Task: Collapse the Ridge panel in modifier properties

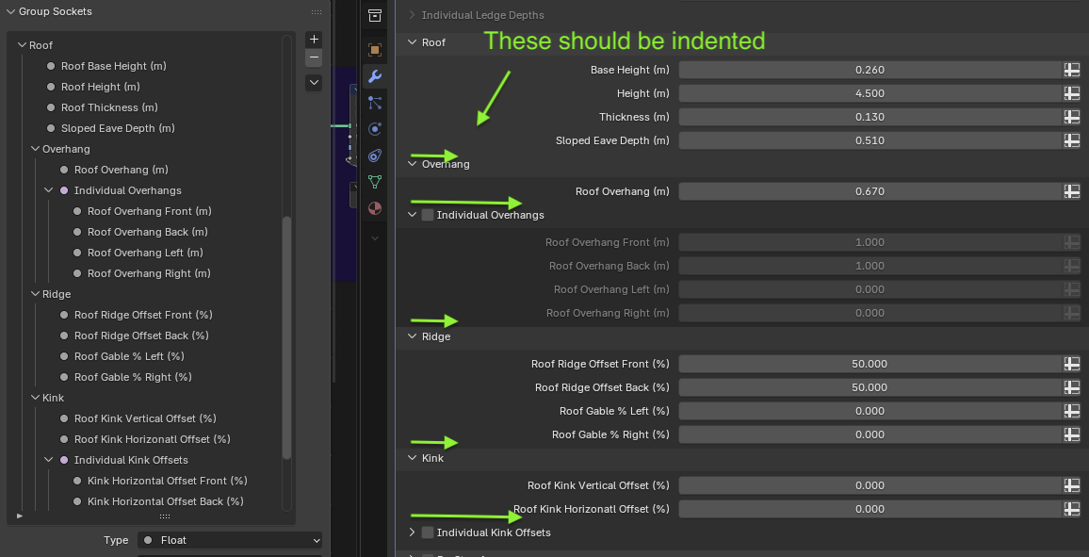Action: [x=412, y=336]
